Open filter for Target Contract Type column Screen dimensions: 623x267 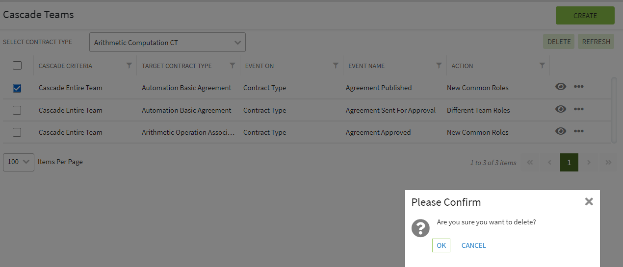pyautogui.click(x=233, y=66)
